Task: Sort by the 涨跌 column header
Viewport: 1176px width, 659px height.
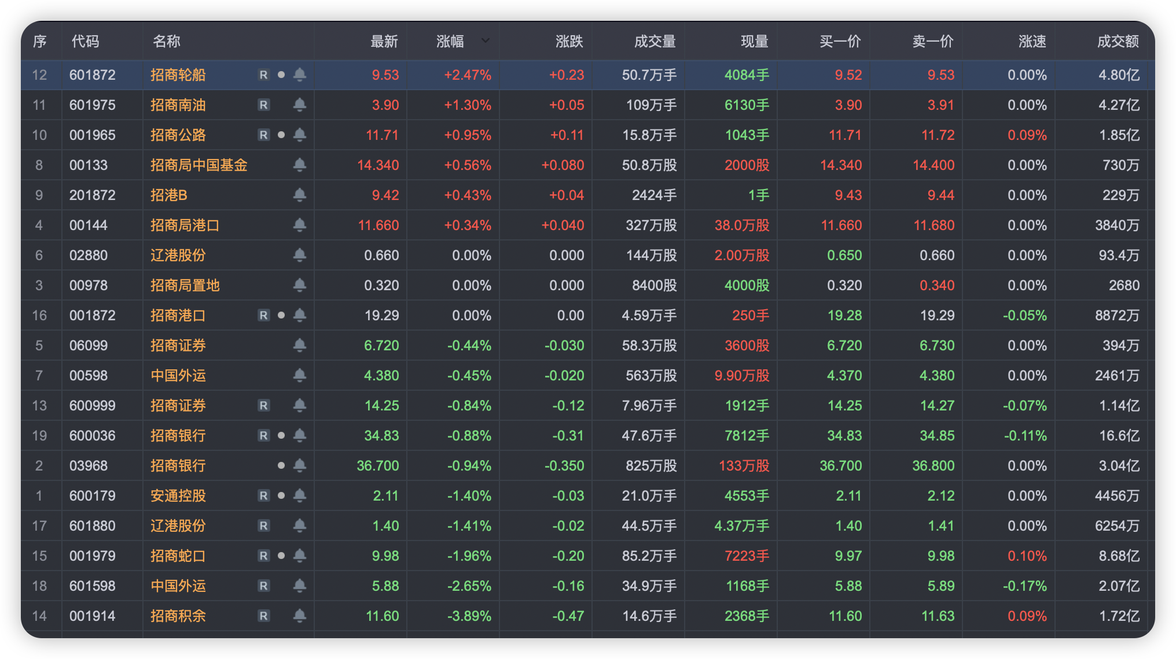Action: [x=569, y=41]
